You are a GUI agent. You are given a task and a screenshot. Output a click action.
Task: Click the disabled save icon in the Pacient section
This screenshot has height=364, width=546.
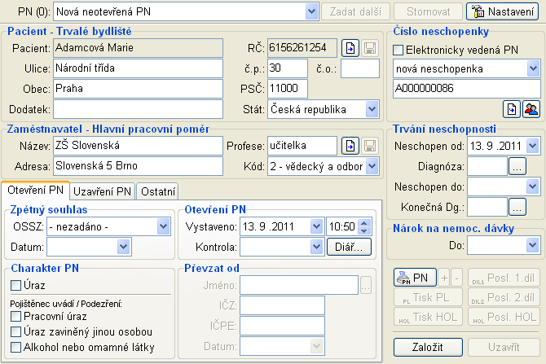[368, 48]
